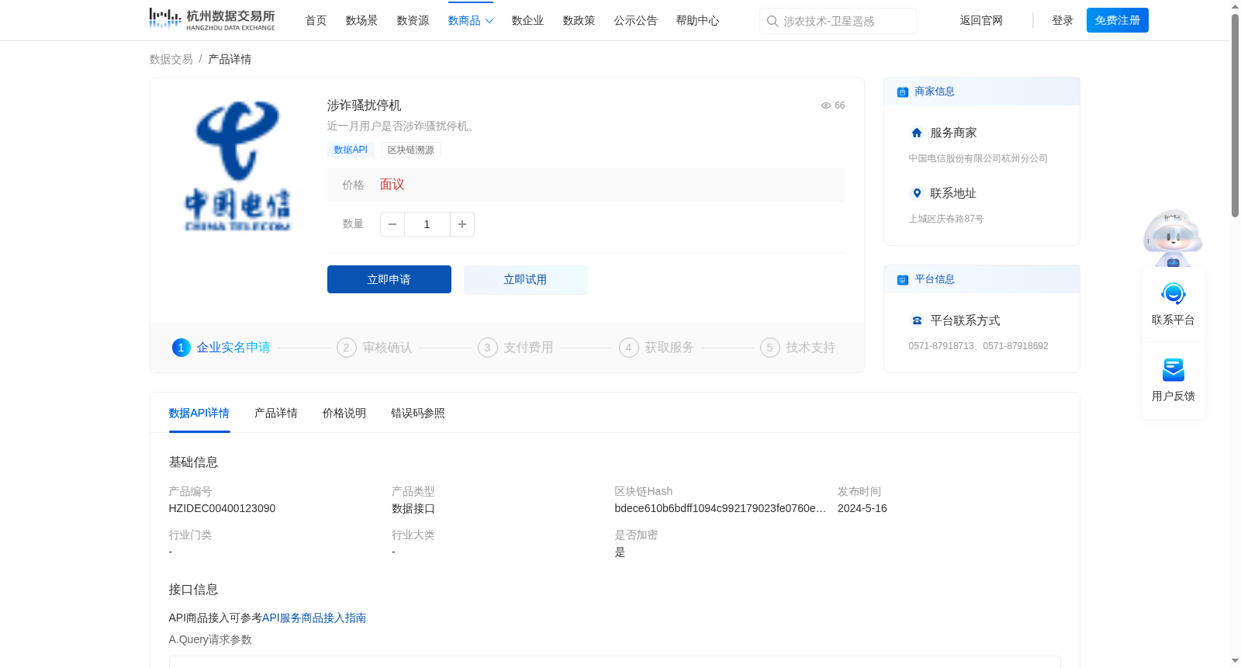Expand the 数商品 dropdown chevron
Image resolution: width=1241 pixels, height=668 pixels.
pyautogui.click(x=489, y=21)
